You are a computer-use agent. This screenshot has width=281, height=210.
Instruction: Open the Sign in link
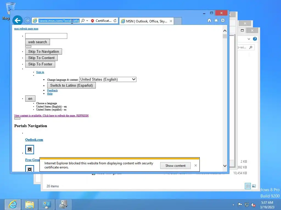point(40,72)
